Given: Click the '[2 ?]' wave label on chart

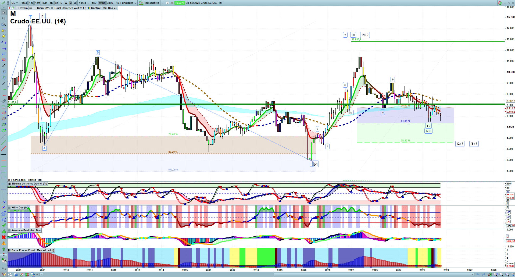Looking at the screenshot, I should pyautogui.click(x=429, y=131).
